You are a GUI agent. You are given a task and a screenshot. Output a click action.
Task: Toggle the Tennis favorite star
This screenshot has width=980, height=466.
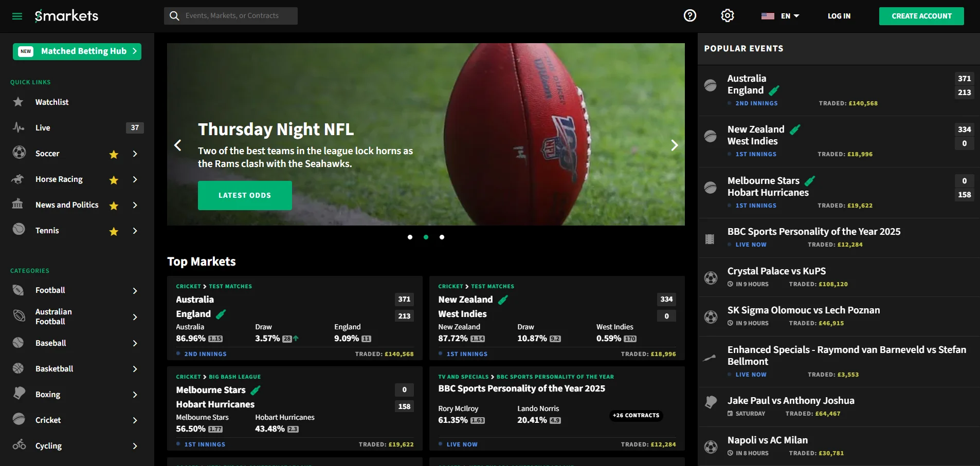(x=114, y=231)
